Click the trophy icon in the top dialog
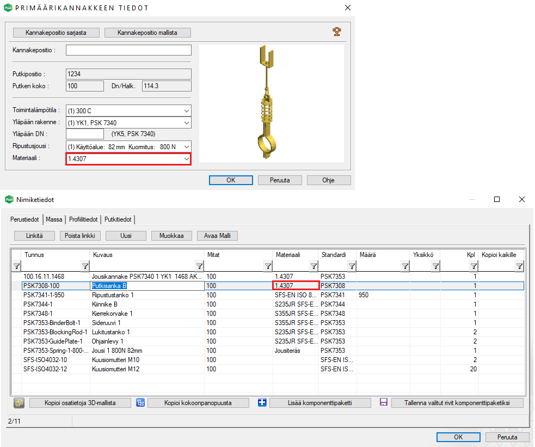 click(337, 32)
